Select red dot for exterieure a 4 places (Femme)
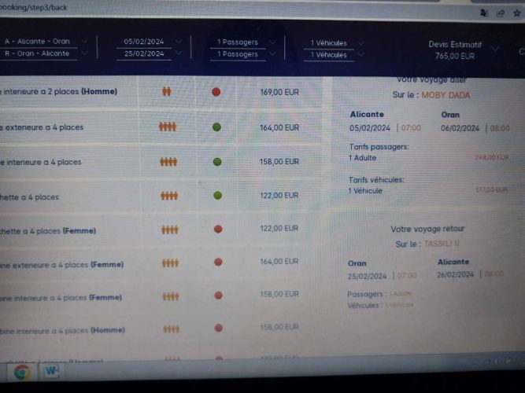Viewport: 525px width, 393px height. [218, 262]
